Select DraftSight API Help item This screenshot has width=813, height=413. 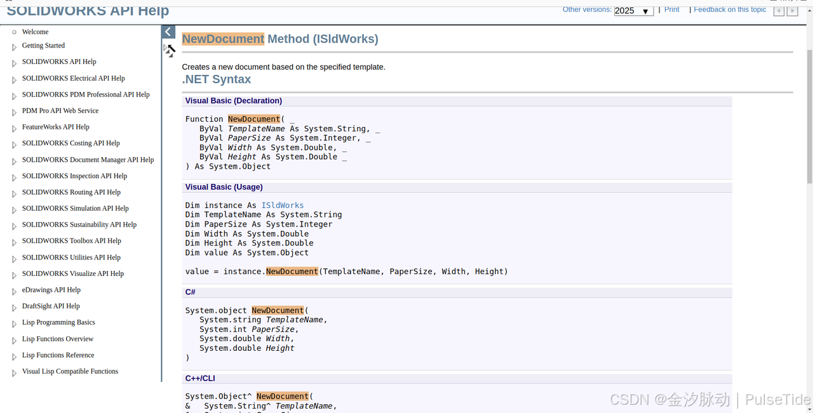[x=51, y=306]
